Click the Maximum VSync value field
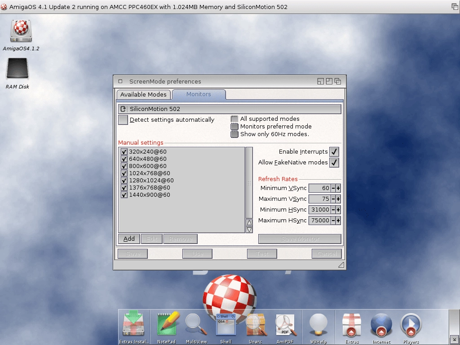The height and width of the screenshot is (345, 460). tap(320, 199)
